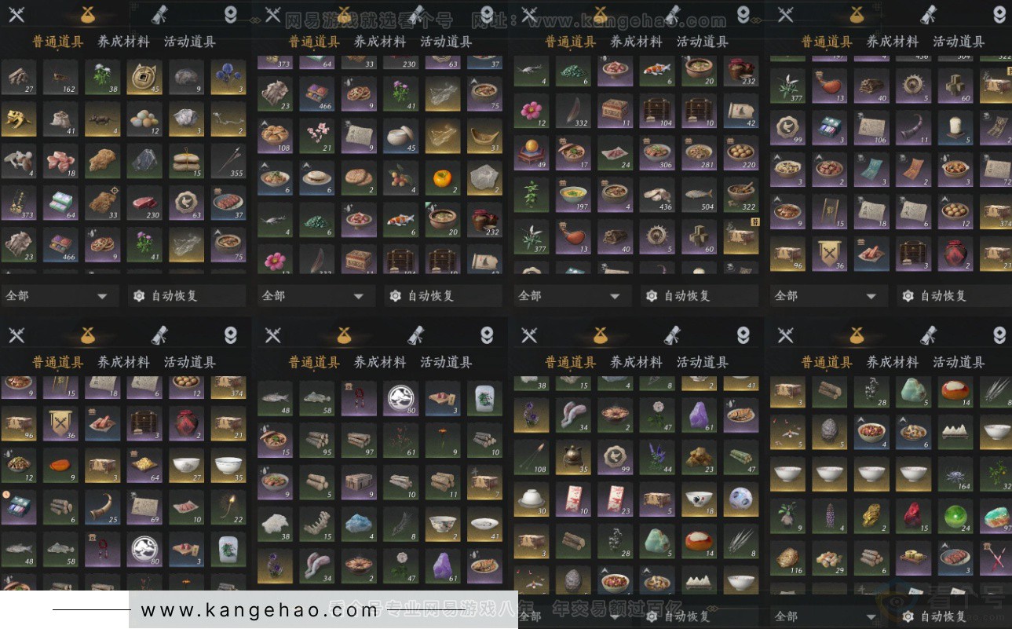Image resolution: width=1012 pixels, height=629 pixels.
Task: Expand 全部 dropdown in second top panel
Action: 313,296
